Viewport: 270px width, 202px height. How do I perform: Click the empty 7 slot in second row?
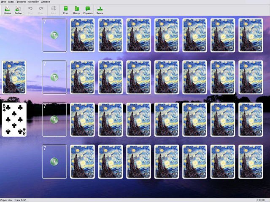coord(54,77)
